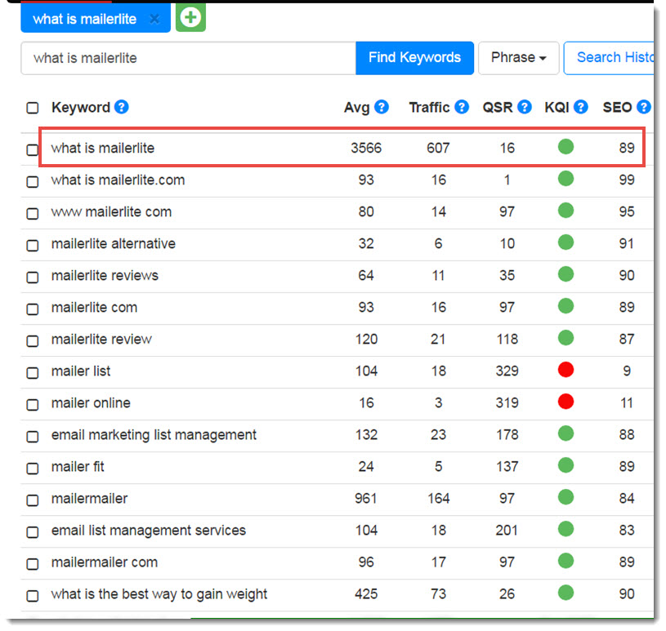Check the 'mailermailer com' row checkbox
This screenshot has height=631, width=666.
click(x=33, y=563)
